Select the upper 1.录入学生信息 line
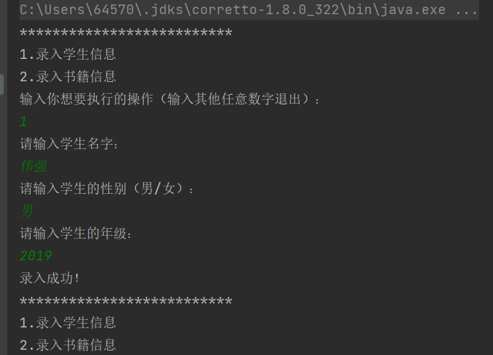493x355 pixels. pyautogui.click(x=68, y=54)
